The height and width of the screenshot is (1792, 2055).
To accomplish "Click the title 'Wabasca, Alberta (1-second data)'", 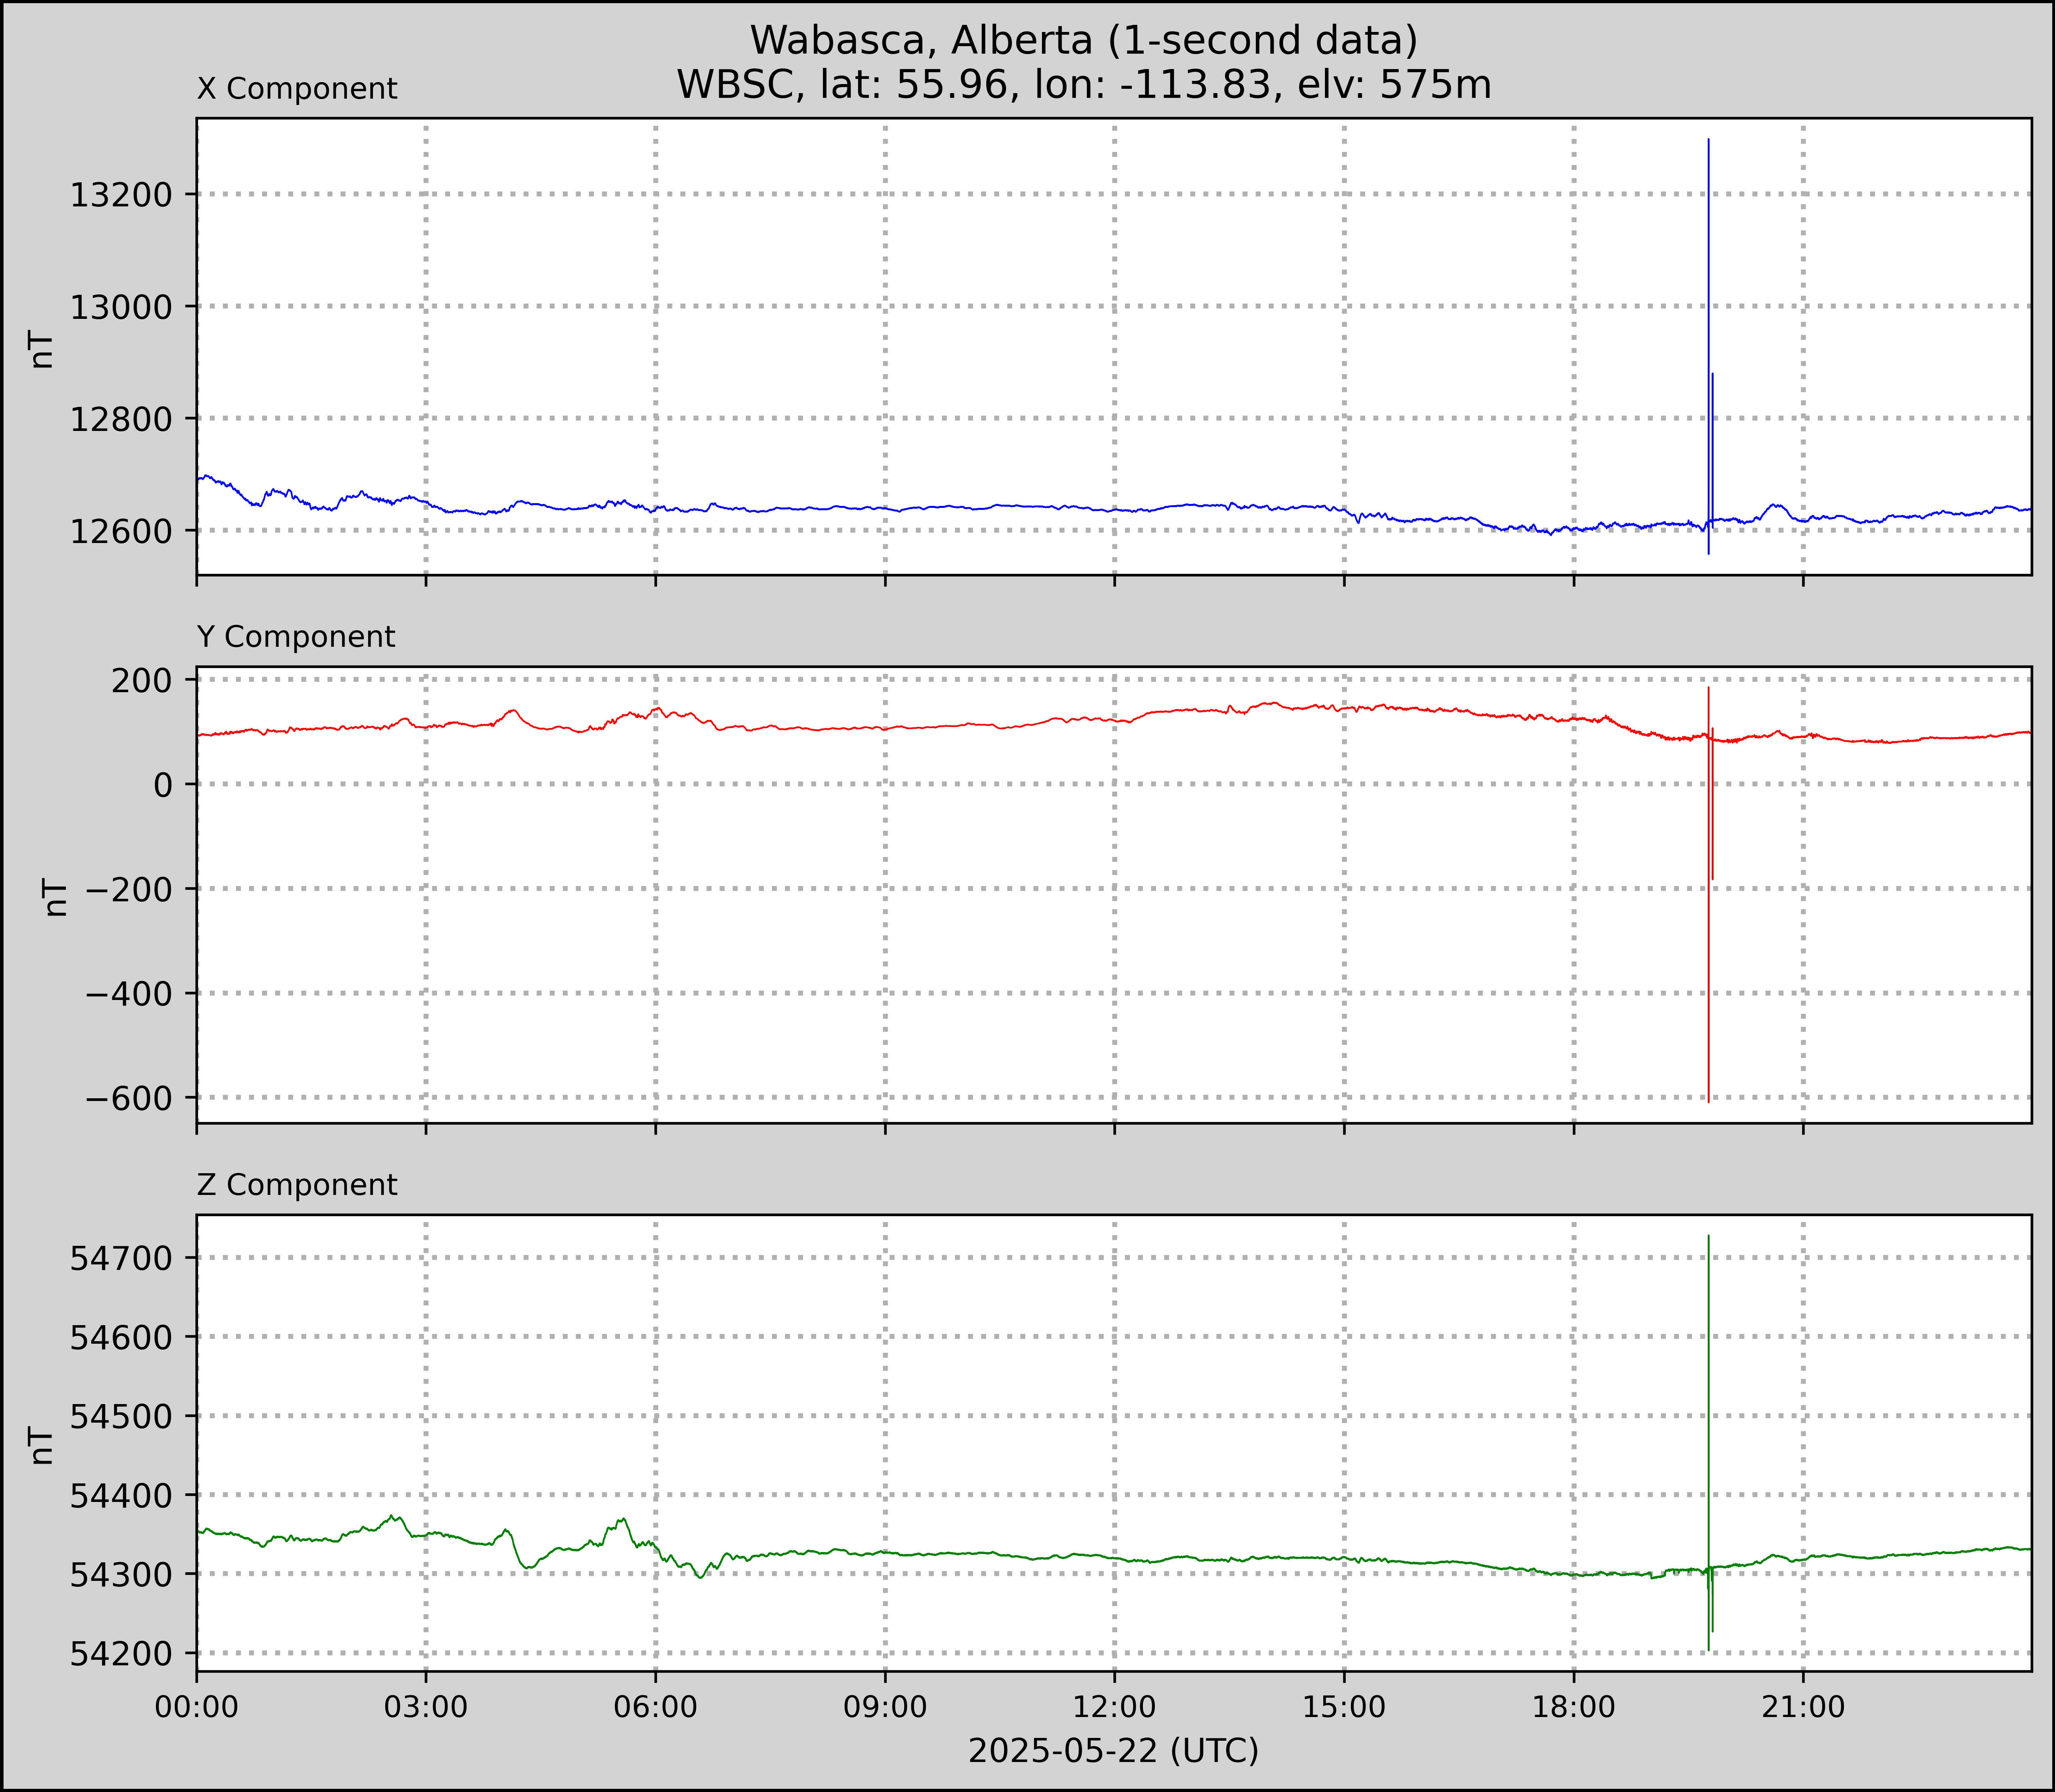I will [x=1084, y=41].
